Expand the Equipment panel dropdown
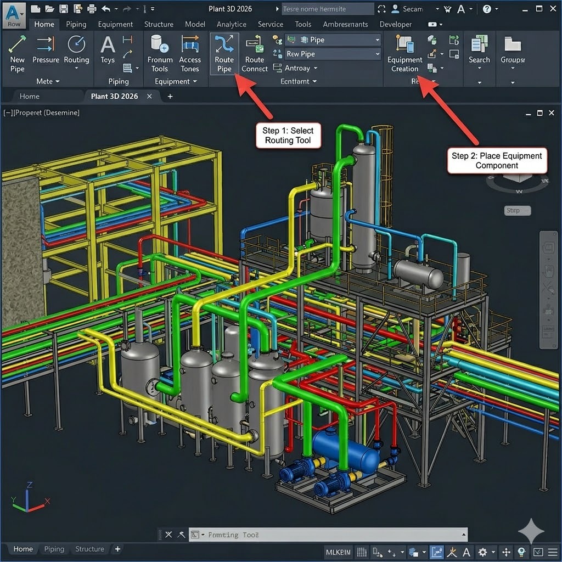This screenshot has height=562, width=562. (x=176, y=81)
